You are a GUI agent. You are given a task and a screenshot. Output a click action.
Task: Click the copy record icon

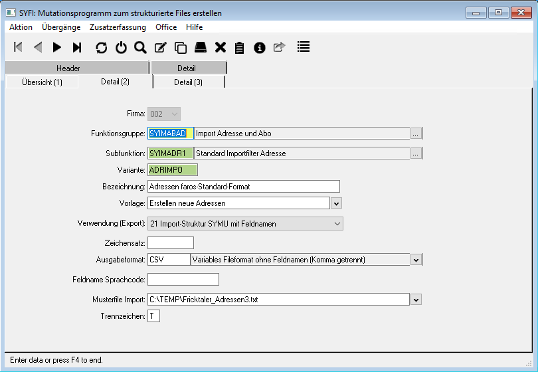pyautogui.click(x=180, y=47)
